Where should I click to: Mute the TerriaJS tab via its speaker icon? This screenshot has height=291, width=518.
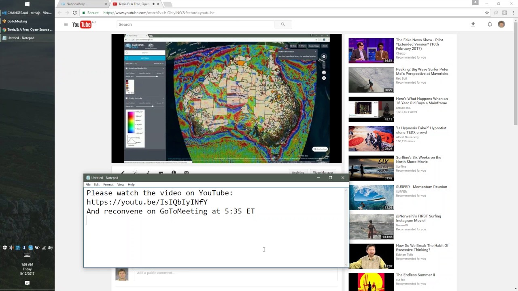point(154,4)
